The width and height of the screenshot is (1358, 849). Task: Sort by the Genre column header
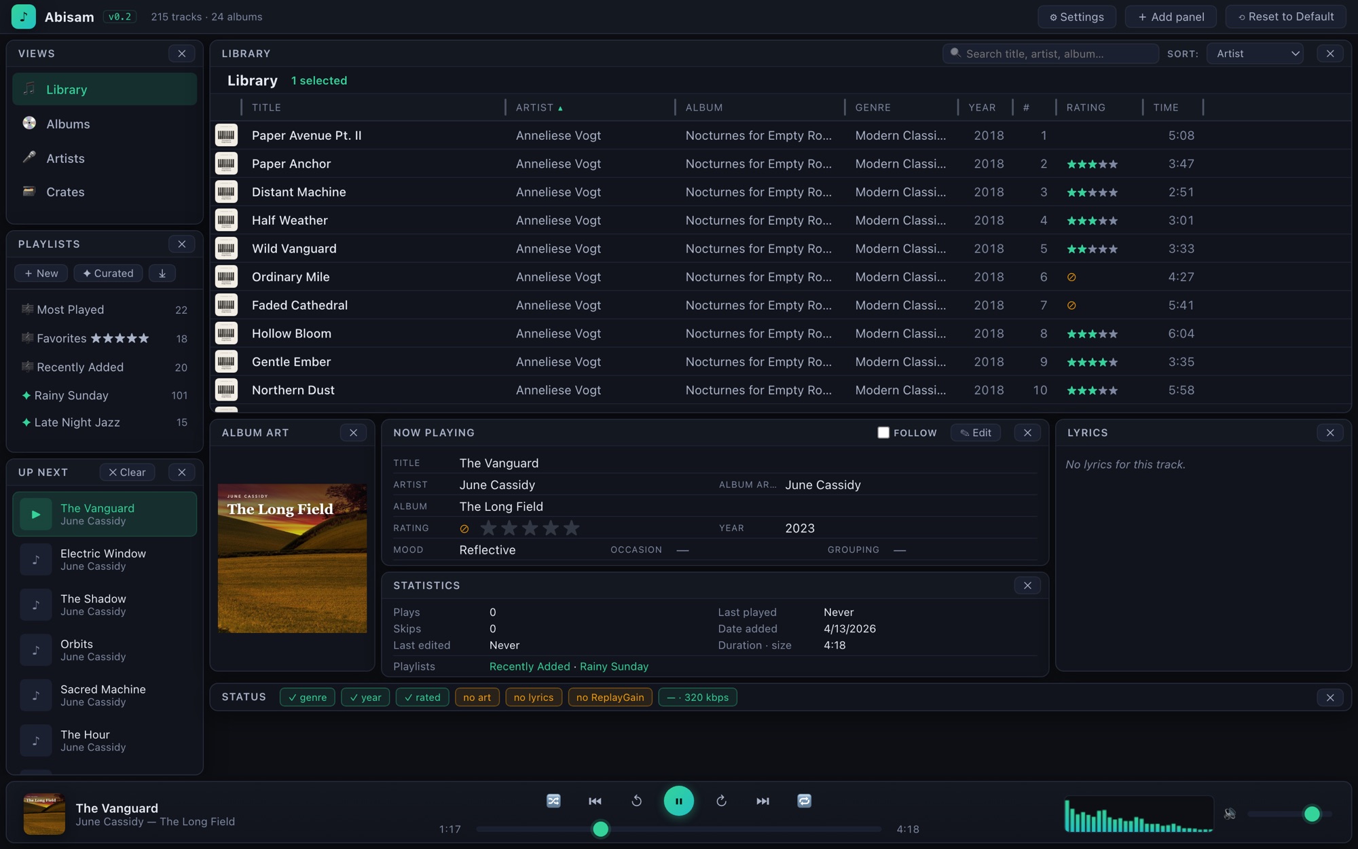pyautogui.click(x=873, y=107)
